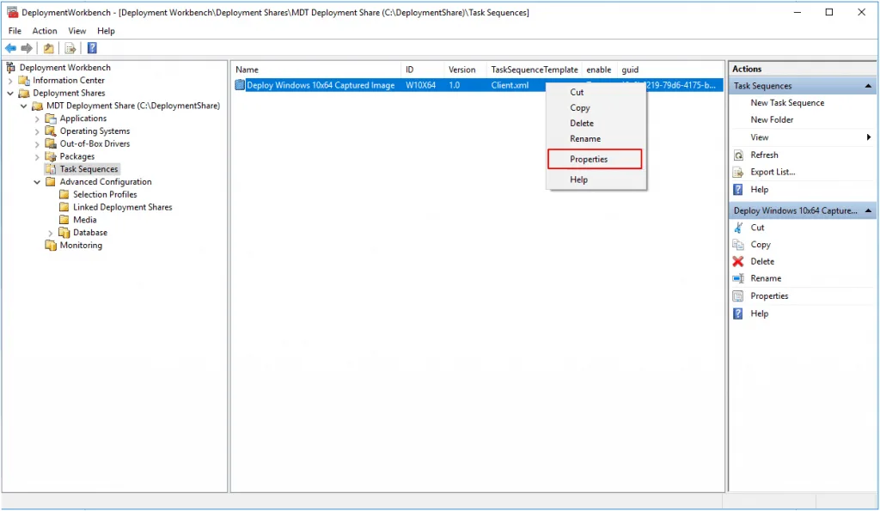This screenshot has height=511, width=880.
Task: Expand the Database node
Action: click(x=51, y=233)
